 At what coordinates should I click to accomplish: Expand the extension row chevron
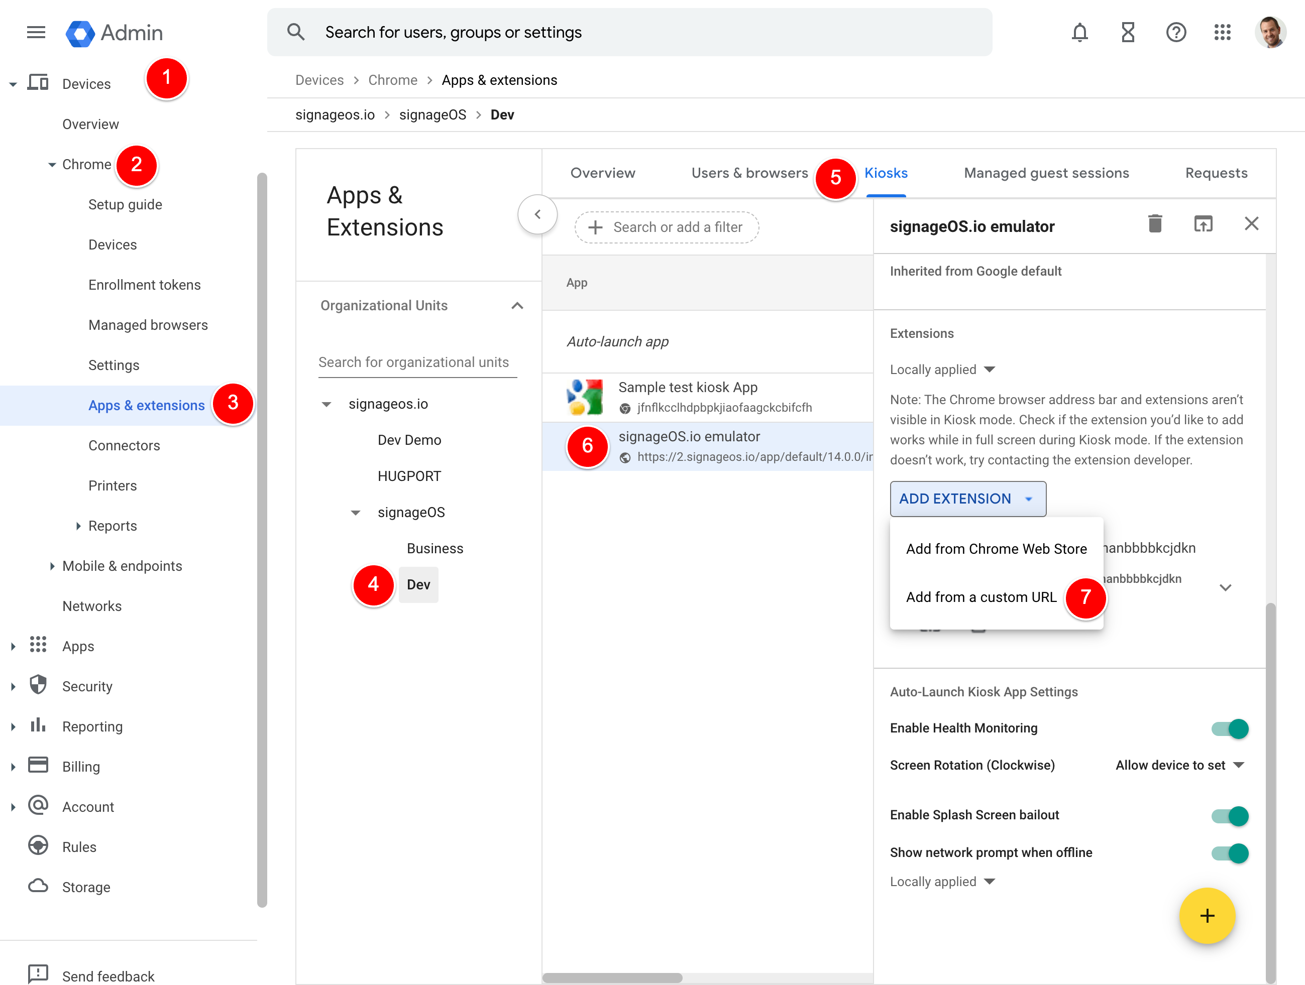[1225, 587]
